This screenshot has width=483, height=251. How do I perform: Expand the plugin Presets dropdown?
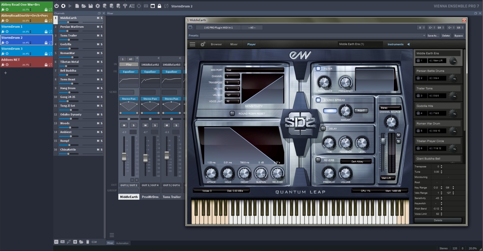424,36
